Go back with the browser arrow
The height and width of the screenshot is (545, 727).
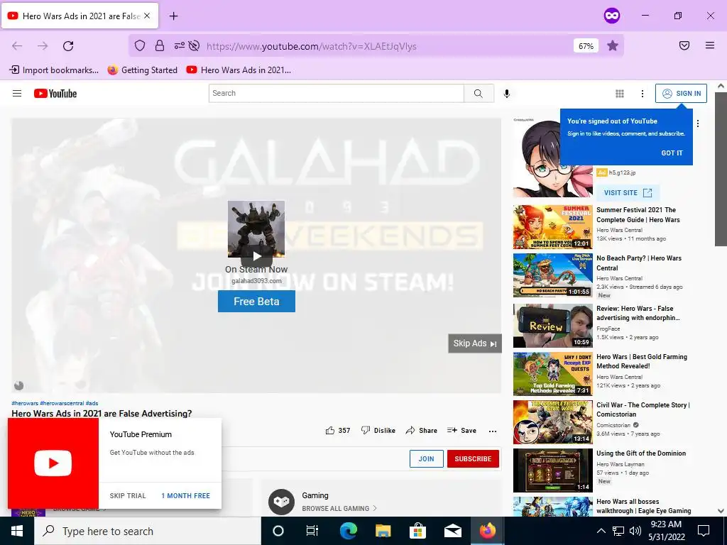[x=17, y=46]
